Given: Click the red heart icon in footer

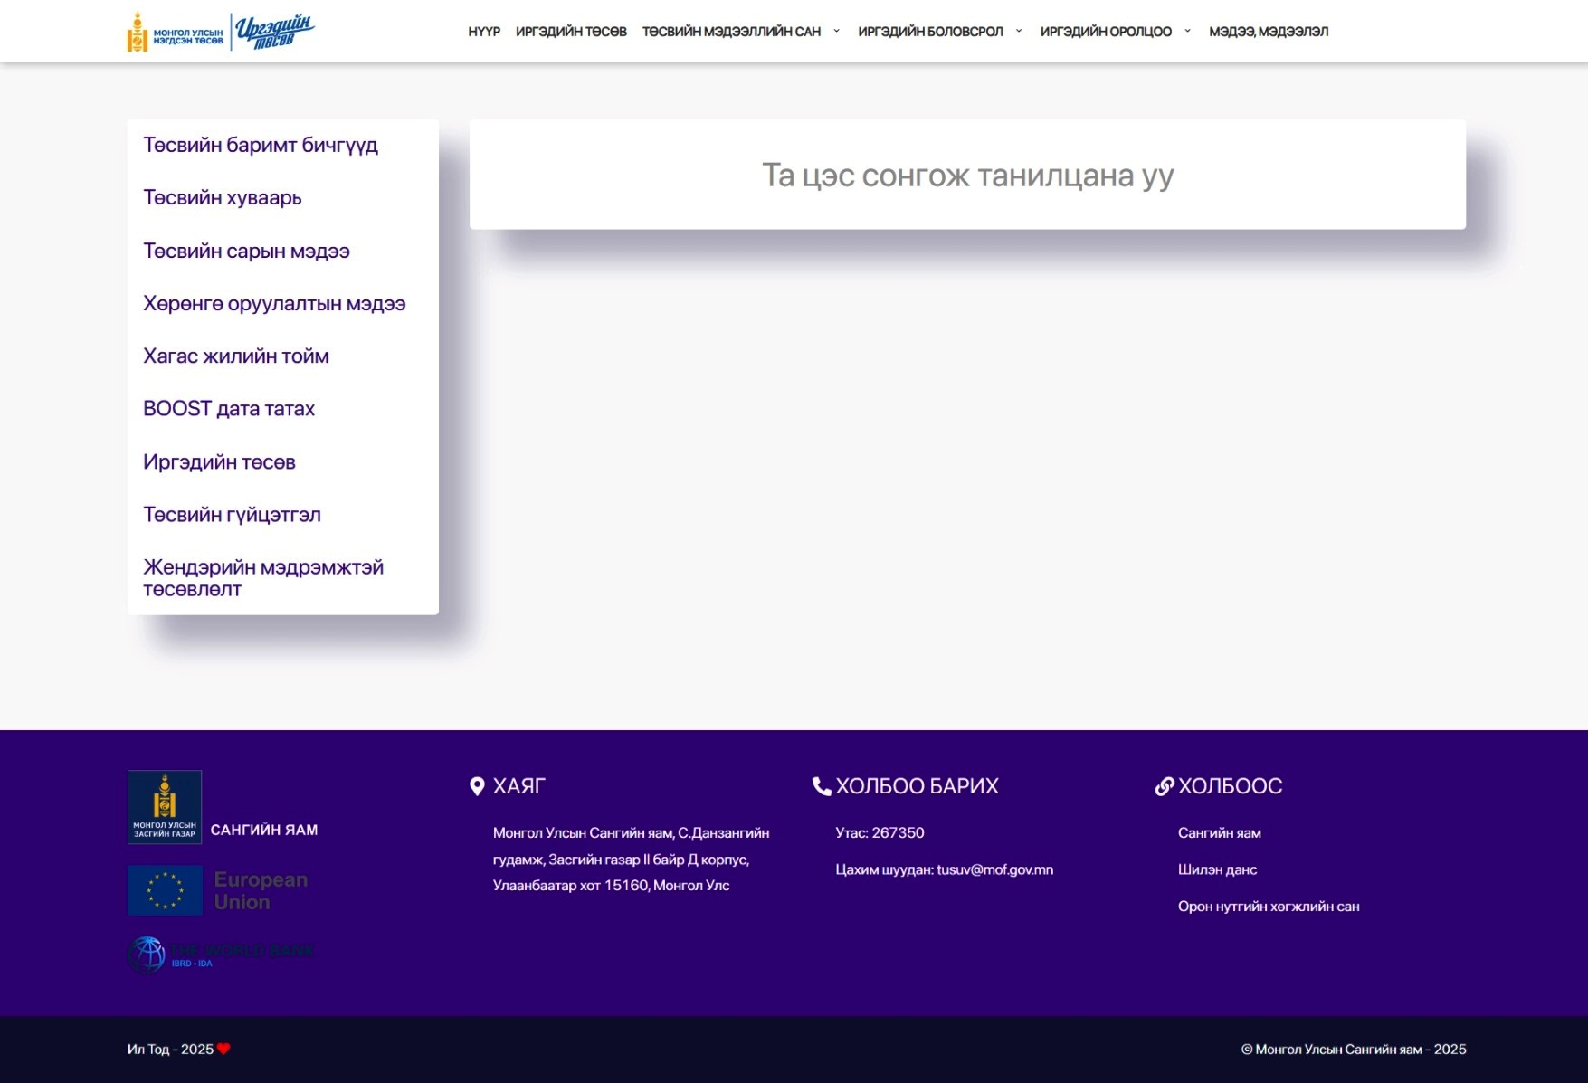Looking at the screenshot, I should (x=224, y=1049).
